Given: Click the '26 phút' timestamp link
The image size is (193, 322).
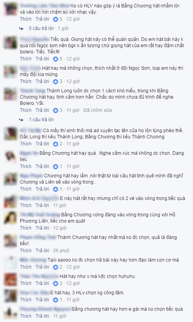Looking at the screenshot, I should coord(61,250).
